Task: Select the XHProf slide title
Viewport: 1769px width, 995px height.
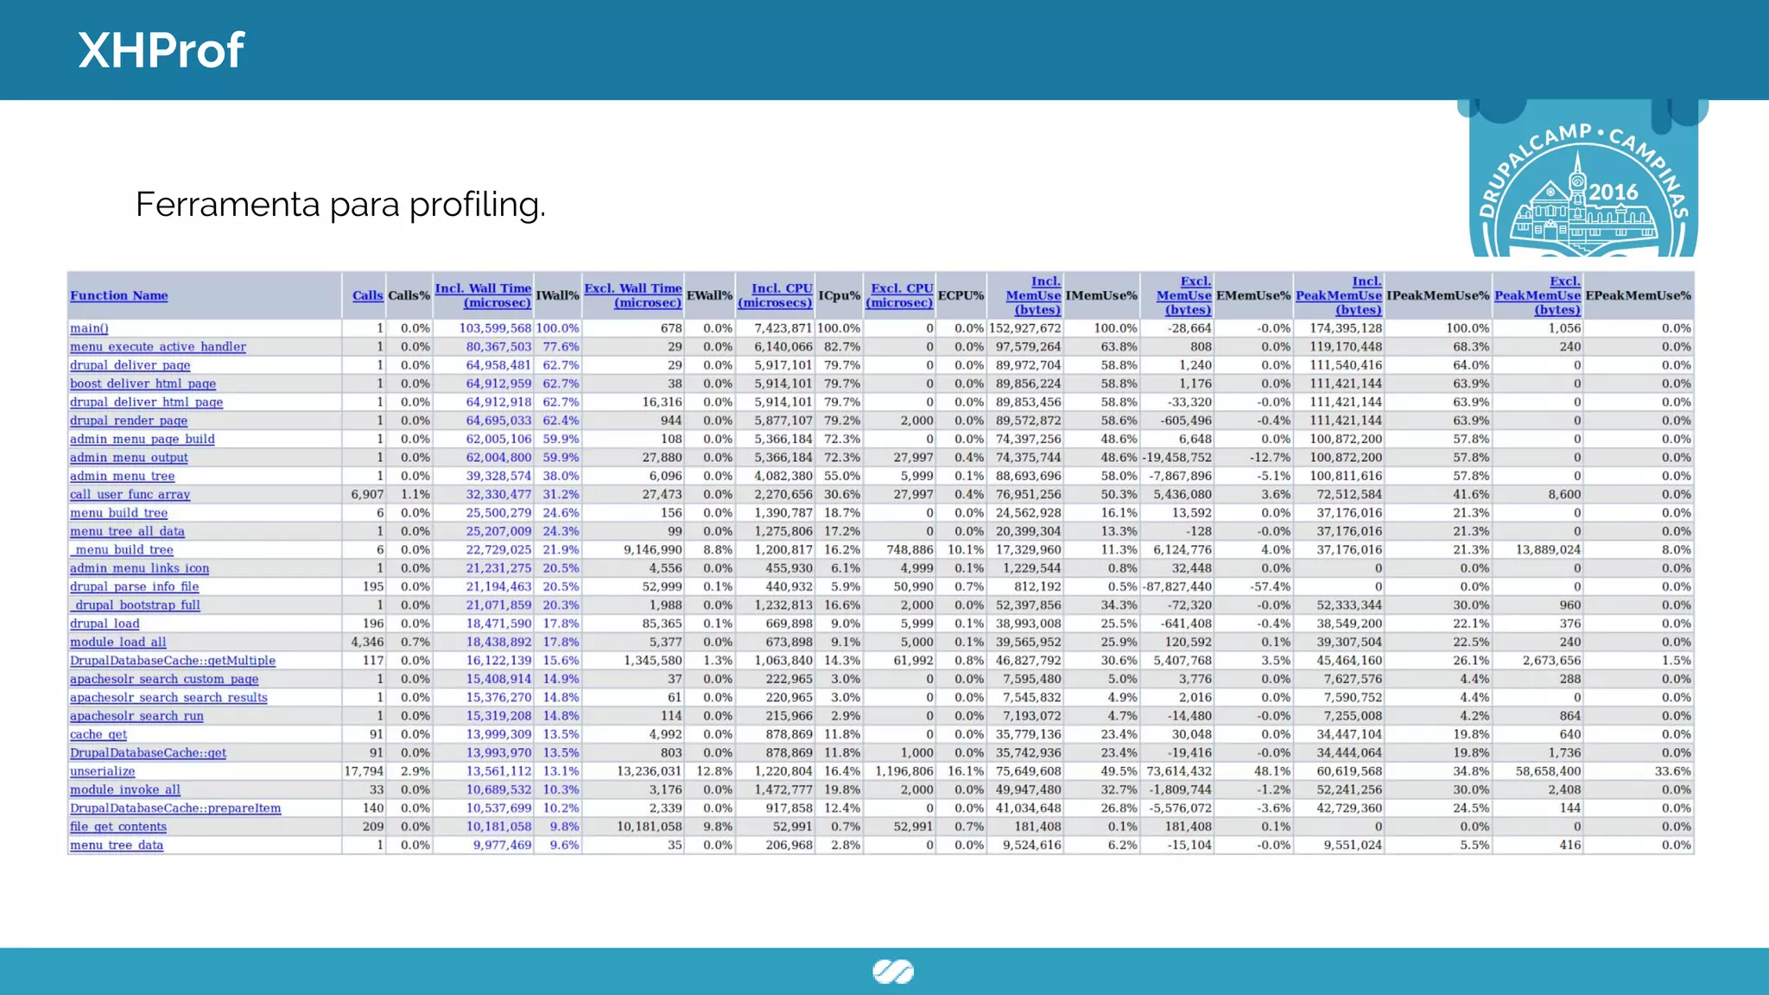Action: tap(161, 50)
